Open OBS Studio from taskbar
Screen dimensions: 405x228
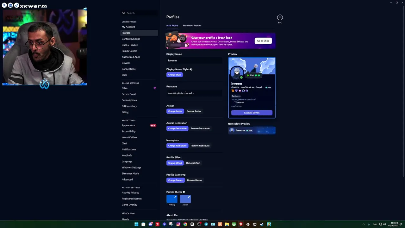click(199, 224)
